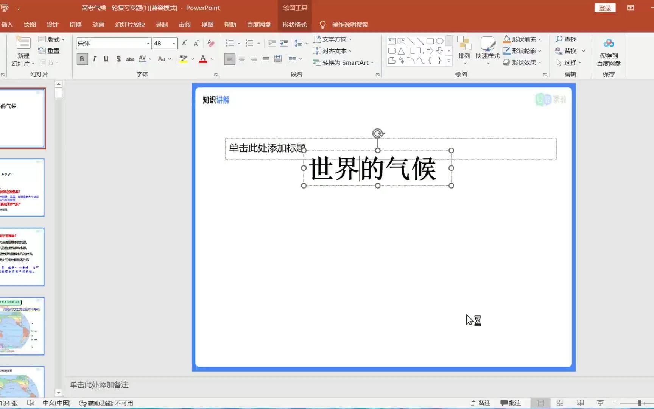The height and width of the screenshot is (409, 654).
Task: Switch to reading view icon
Action: point(580,403)
